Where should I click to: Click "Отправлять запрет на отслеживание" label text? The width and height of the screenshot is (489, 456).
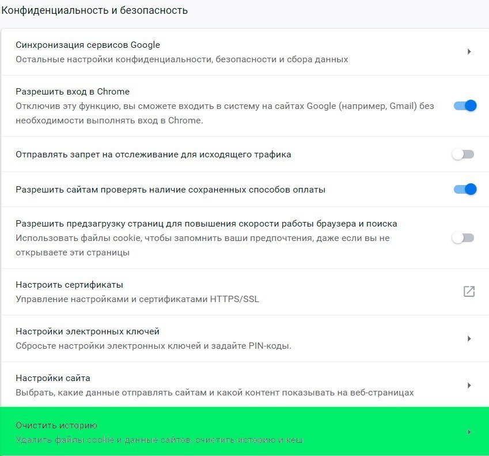point(153,154)
